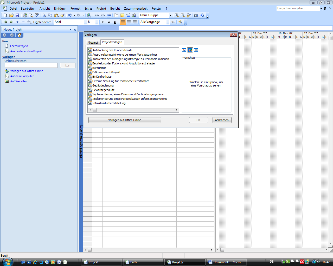Toggle Bold (F) formatting

click(x=103, y=22)
